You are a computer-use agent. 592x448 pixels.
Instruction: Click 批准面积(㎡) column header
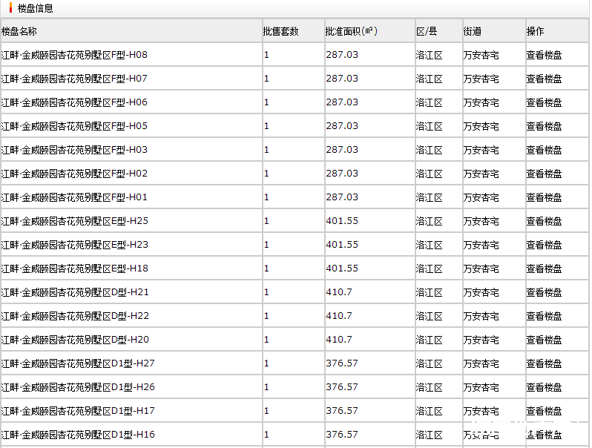click(351, 31)
